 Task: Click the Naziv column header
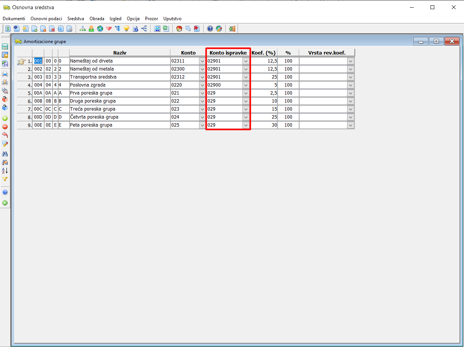[x=120, y=53]
